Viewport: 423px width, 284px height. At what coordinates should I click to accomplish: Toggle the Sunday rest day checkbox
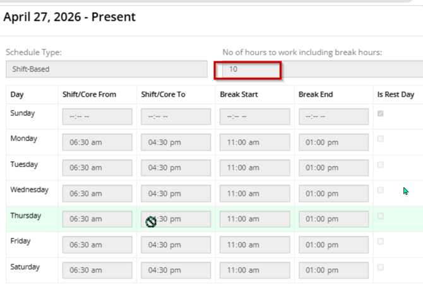[x=380, y=113]
